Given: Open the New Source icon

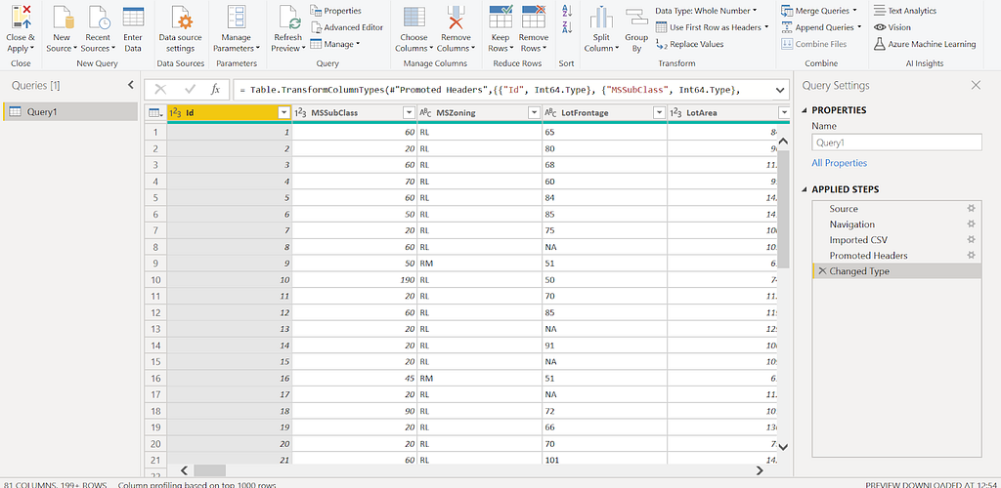Looking at the screenshot, I should pos(62,17).
